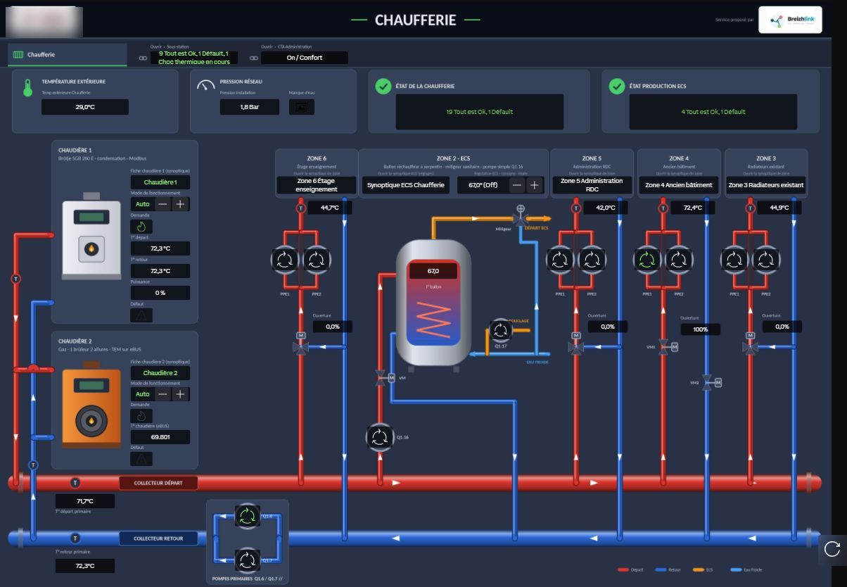Viewport: 847px width, 587px height.
Task: Open Zone 3 Radiateurs existant synoptic
Action: [766, 185]
